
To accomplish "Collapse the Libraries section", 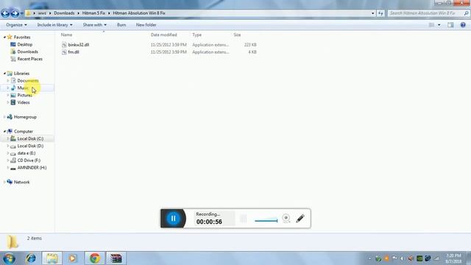I will (x=4, y=74).
